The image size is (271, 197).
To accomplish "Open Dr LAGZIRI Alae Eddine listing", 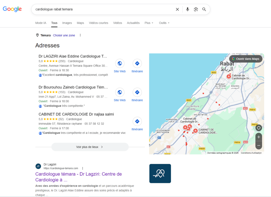I will tap(73, 56).
